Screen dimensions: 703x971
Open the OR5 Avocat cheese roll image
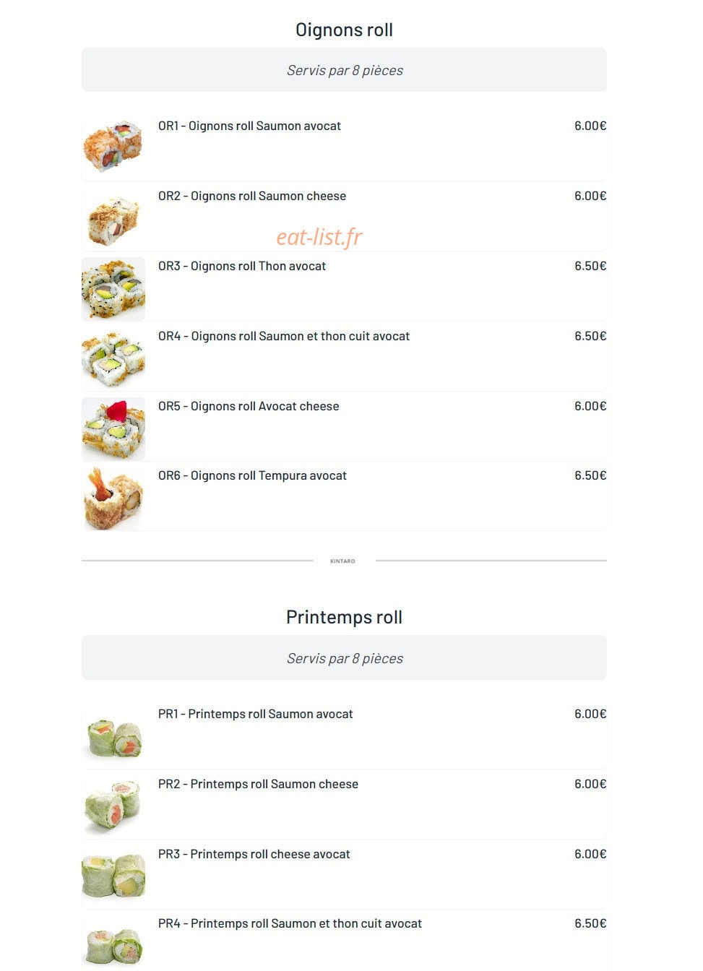113,429
